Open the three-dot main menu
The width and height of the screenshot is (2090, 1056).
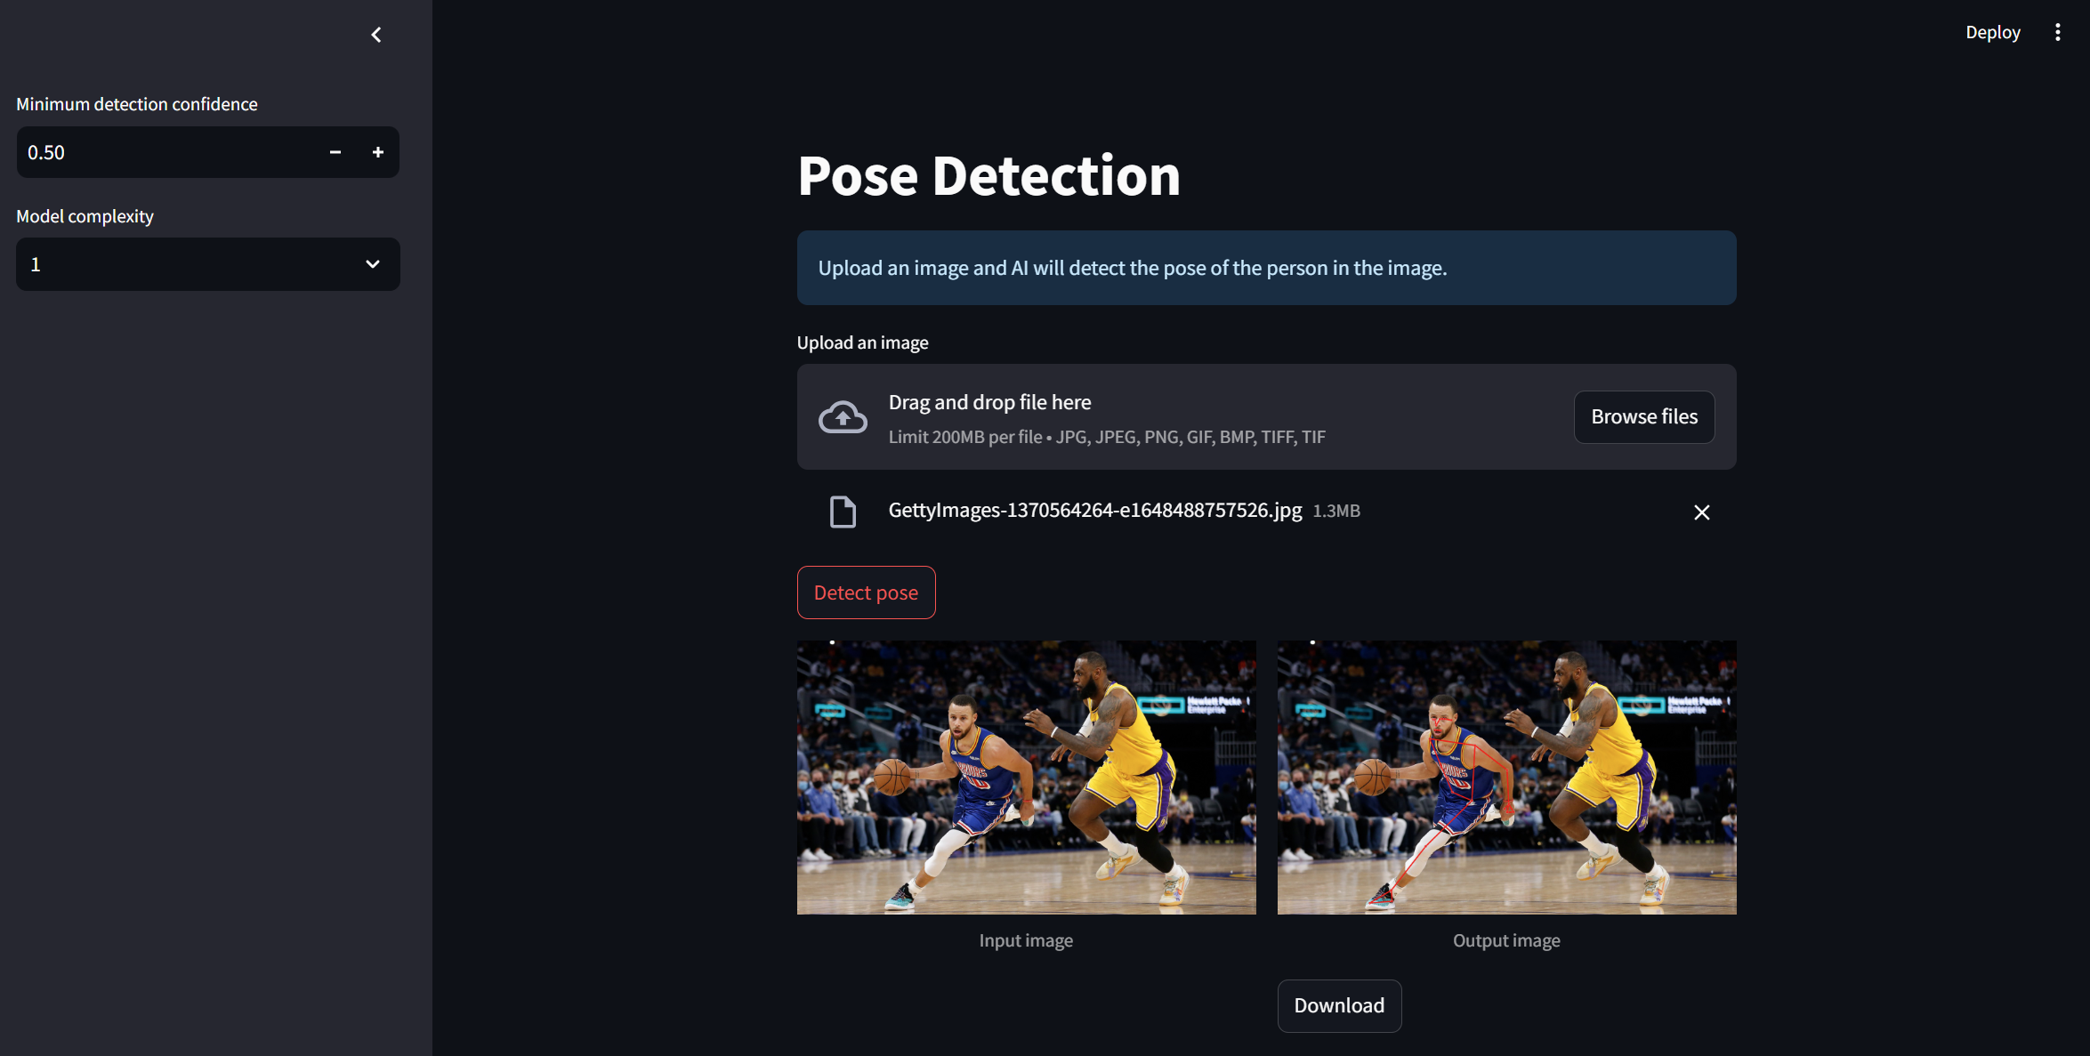click(2057, 32)
